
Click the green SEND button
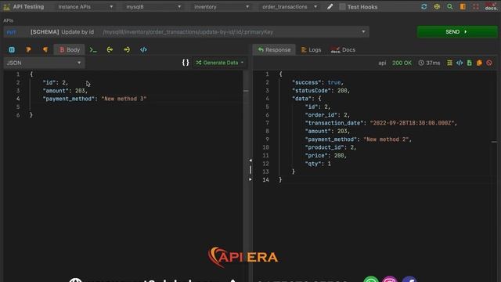tap(457, 31)
